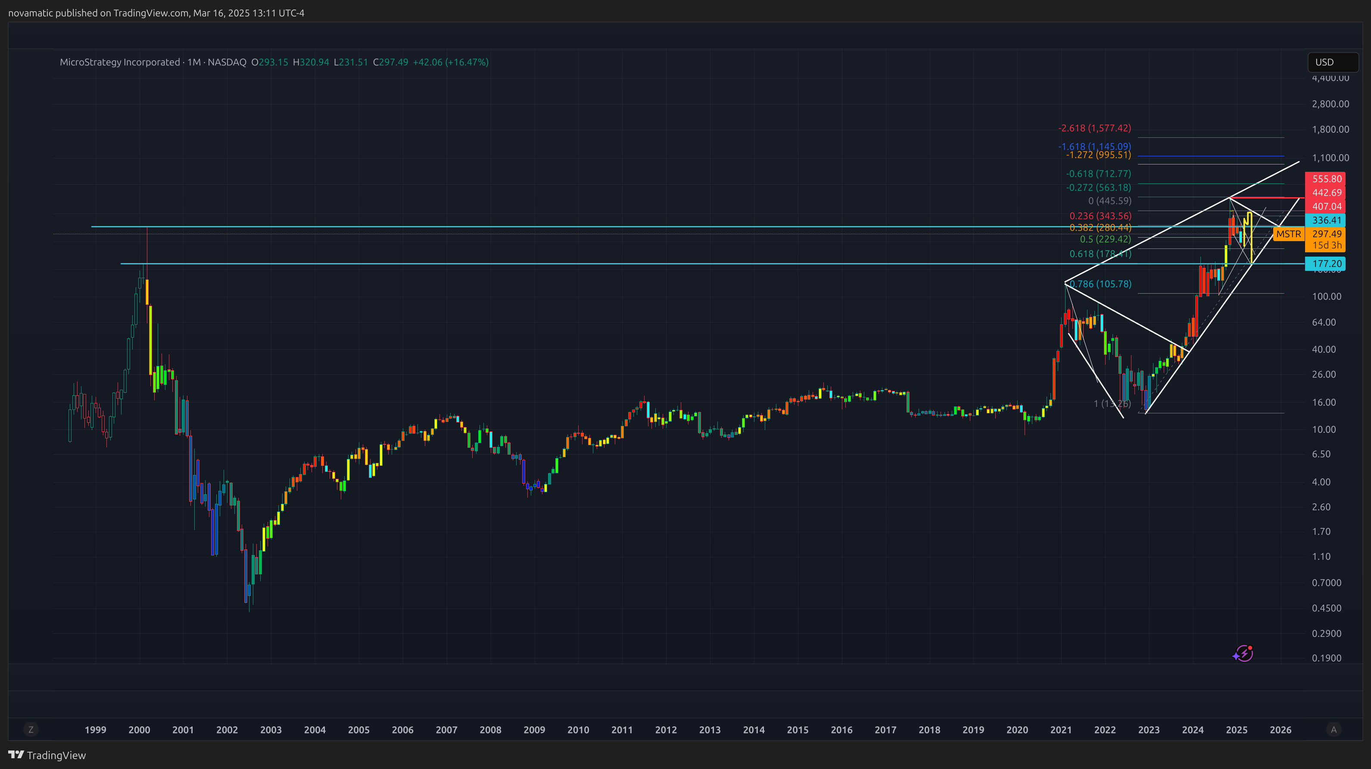
Task: Select the -0.272 (563.18) Fibonacci label
Action: [1099, 188]
